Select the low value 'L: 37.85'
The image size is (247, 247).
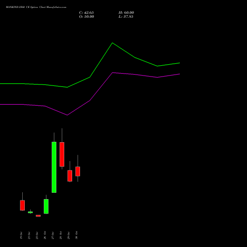126,17
